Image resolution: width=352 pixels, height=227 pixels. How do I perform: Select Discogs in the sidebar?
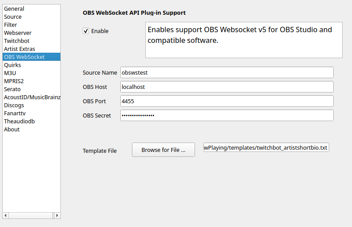click(14, 105)
